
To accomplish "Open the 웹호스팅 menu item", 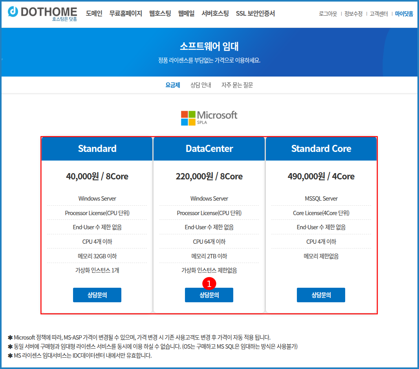I will point(160,14).
